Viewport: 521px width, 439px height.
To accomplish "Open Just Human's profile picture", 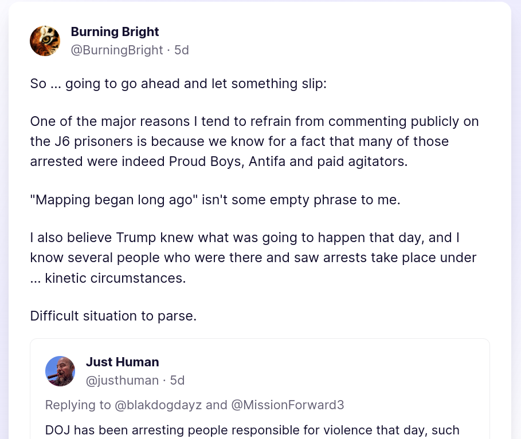I will pyautogui.click(x=60, y=371).
